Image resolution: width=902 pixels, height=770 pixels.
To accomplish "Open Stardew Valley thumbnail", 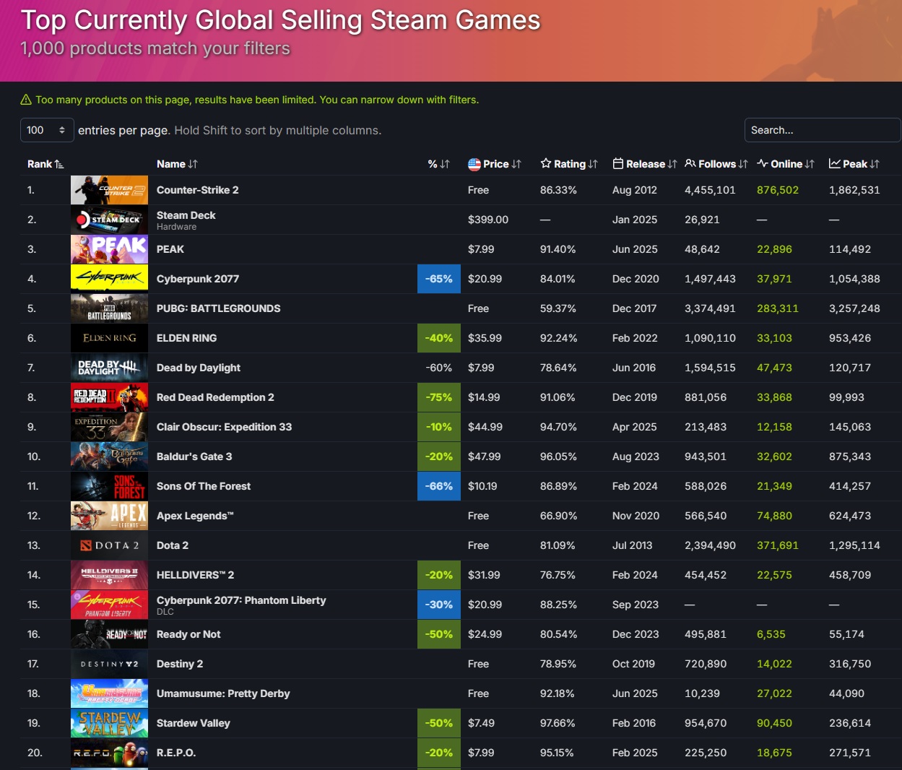I will (109, 723).
